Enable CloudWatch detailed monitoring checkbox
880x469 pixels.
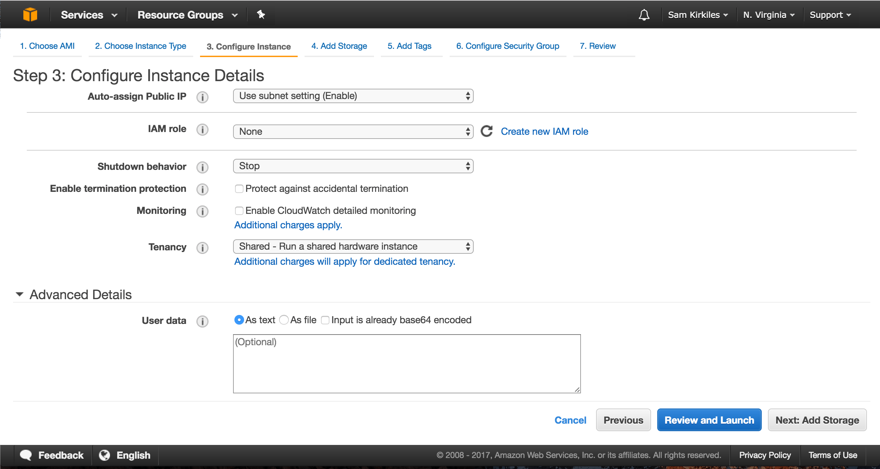tap(239, 211)
